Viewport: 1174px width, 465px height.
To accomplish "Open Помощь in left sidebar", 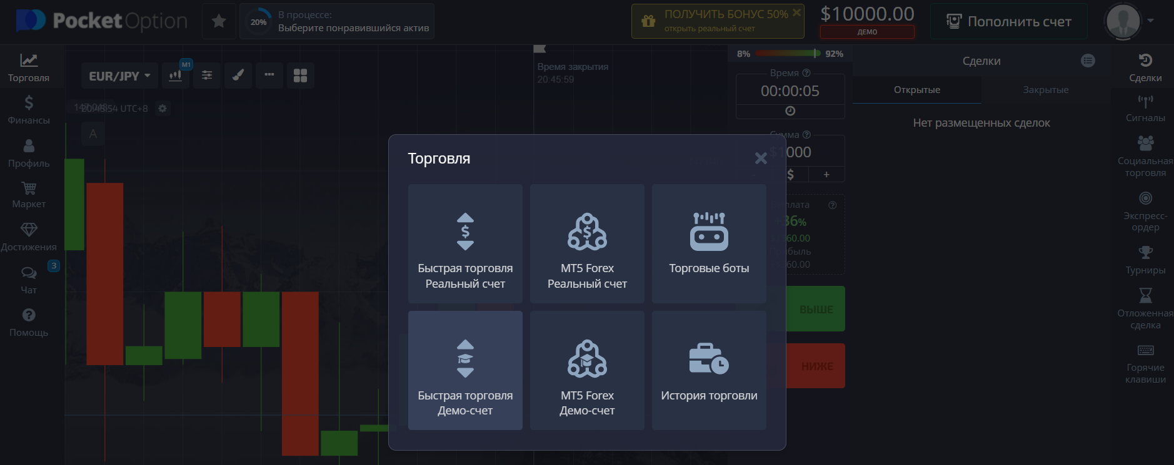I will pyautogui.click(x=29, y=323).
